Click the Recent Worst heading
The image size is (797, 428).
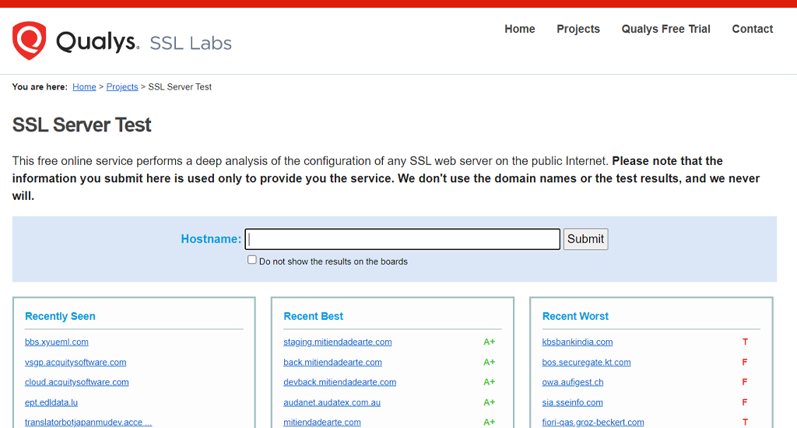pos(575,316)
